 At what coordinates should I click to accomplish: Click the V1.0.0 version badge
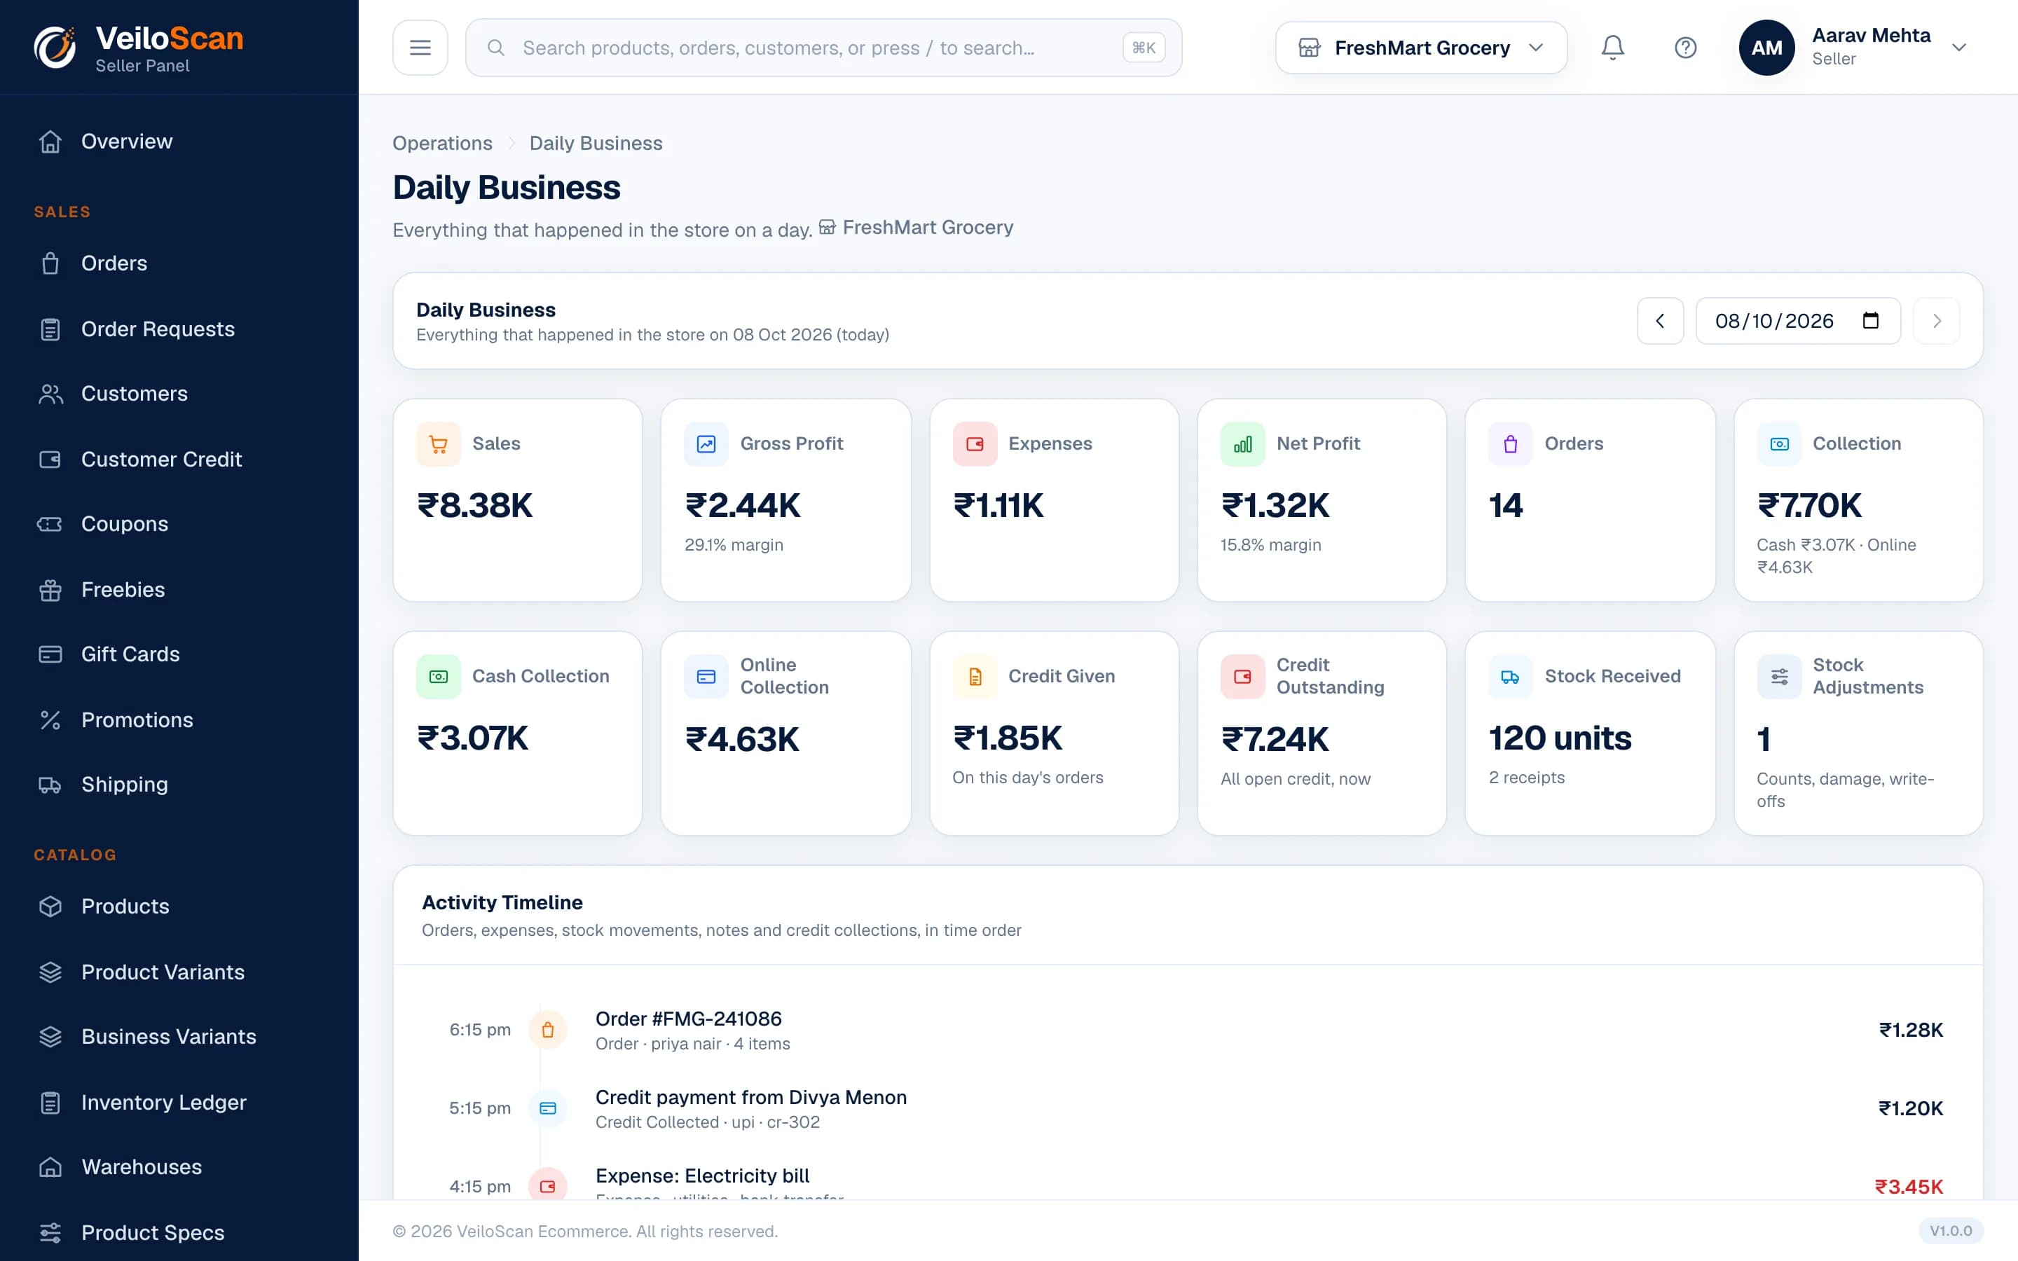click(1951, 1230)
